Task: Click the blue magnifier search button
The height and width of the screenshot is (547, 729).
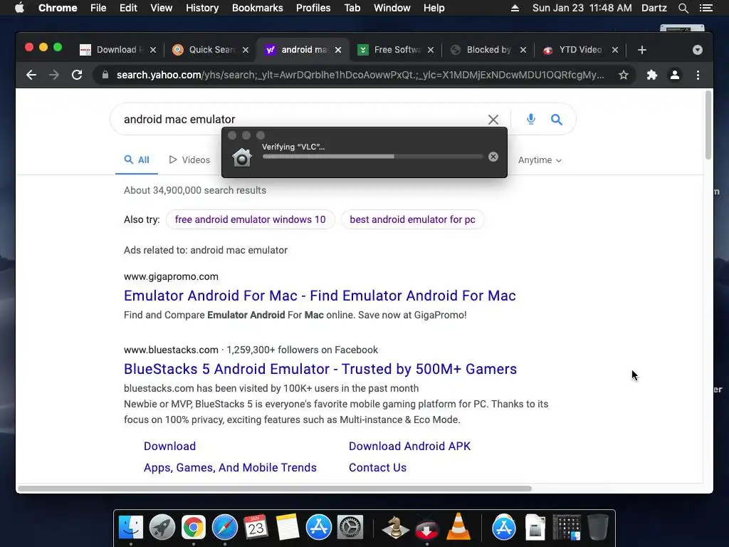Action: 556,120
